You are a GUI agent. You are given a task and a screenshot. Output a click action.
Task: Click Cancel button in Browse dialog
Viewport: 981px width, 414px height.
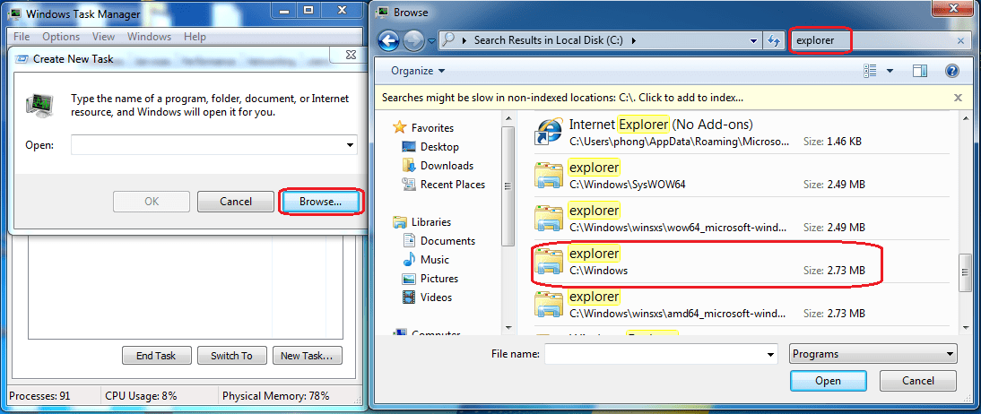pyautogui.click(x=918, y=381)
